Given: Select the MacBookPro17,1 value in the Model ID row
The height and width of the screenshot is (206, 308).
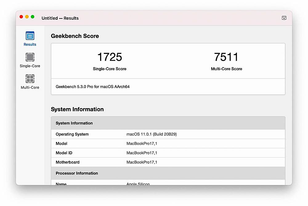Looking at the screenshot, I should (142, 153).
